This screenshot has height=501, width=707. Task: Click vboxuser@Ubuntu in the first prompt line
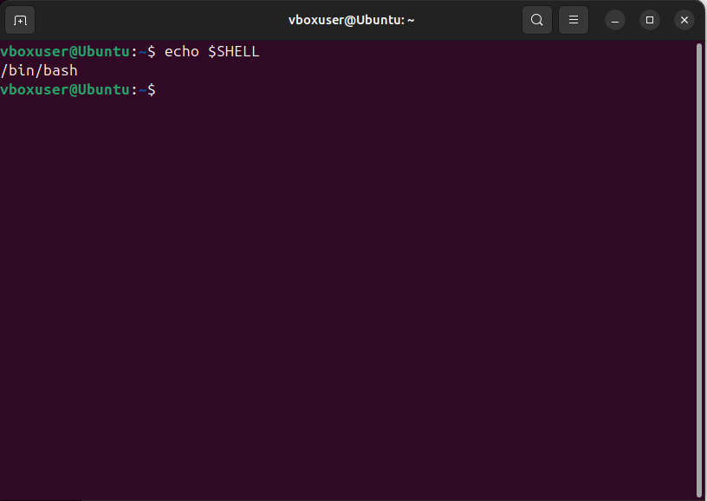tap(64, 52)
